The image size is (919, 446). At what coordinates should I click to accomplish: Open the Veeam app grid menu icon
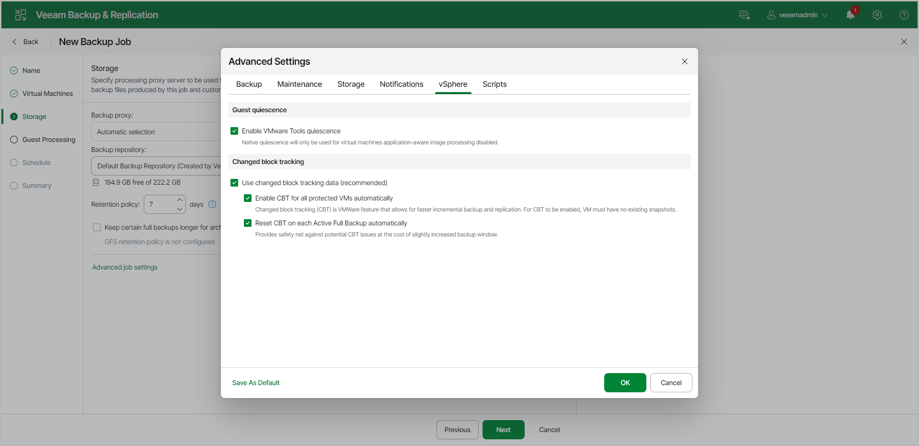point(21,15)
